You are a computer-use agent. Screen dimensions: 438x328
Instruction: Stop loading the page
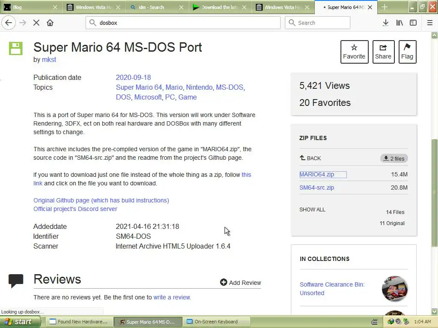coord(36,23)
